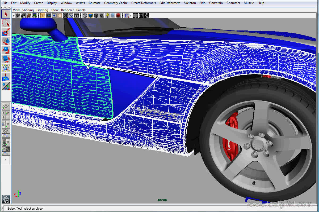The image size is (319, 212).
Task: Open the Skeleton menu
Action: [190, 3]
